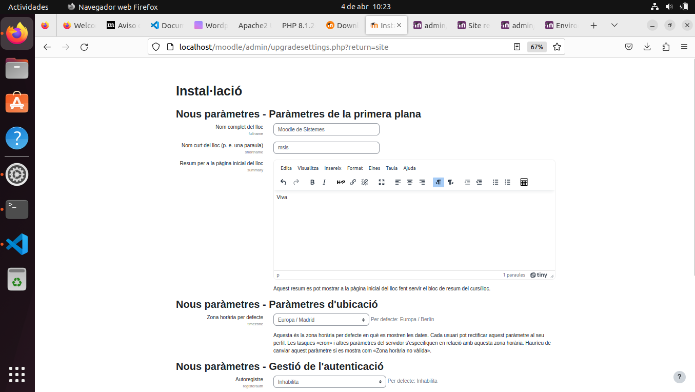Click the Redo icon in the editor toolbar
The height and width of the screenshot is (392, 695).
point(296,182)
